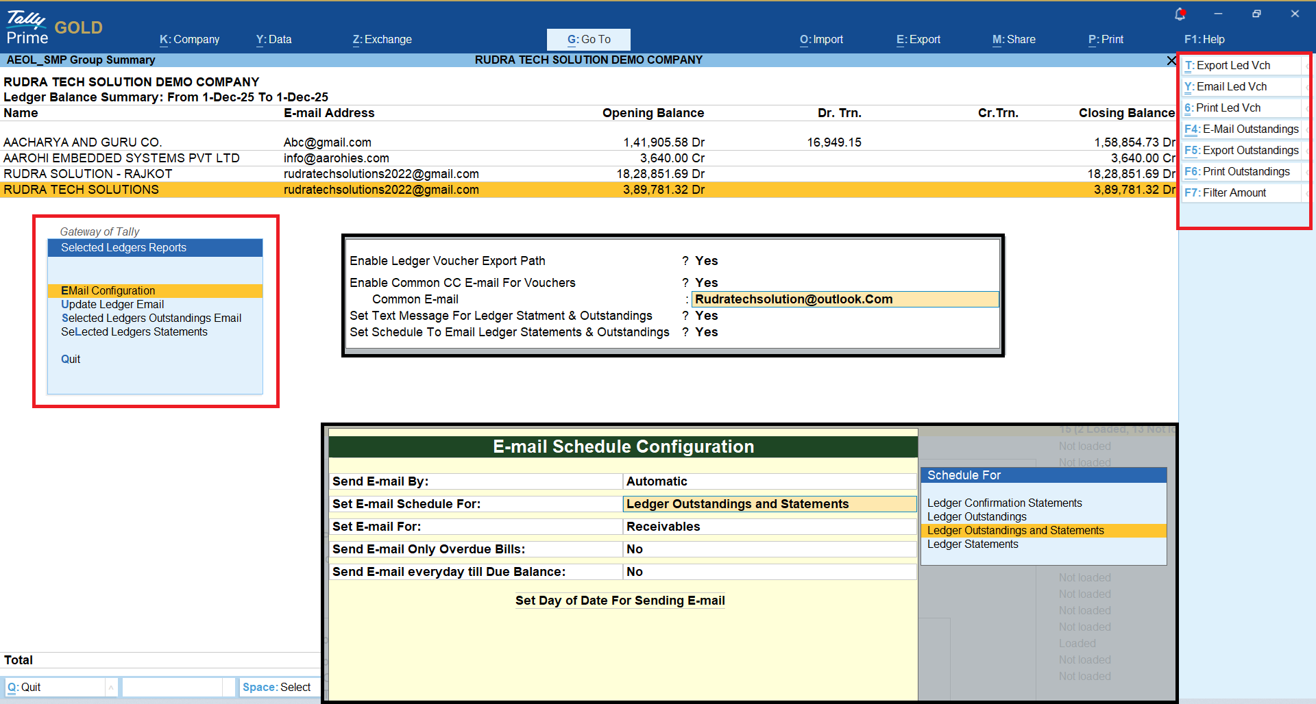The width and height of the screenshot is (1316, 704).
Task: Toggle Enable Common CC E-mail For Vouchers
Action: 706,283
